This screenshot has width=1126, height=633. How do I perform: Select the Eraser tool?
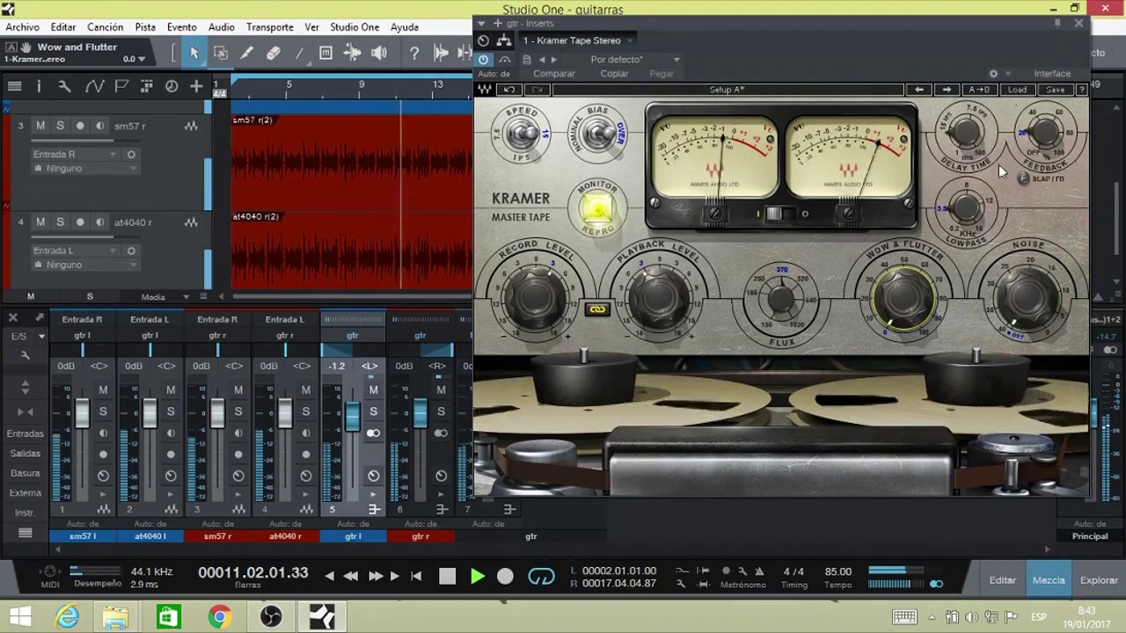[x=274, y=54]
